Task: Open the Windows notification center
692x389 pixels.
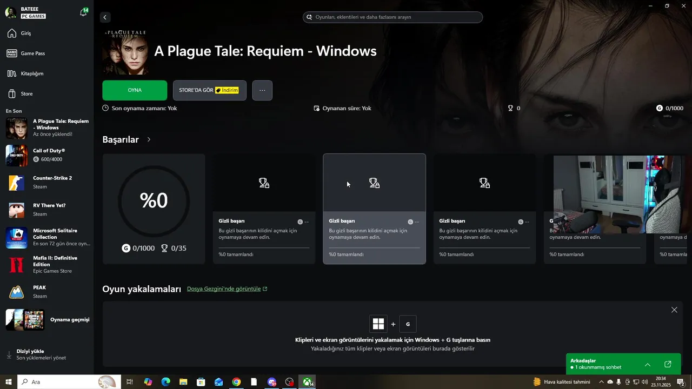Action: click(x=681, y=382)
